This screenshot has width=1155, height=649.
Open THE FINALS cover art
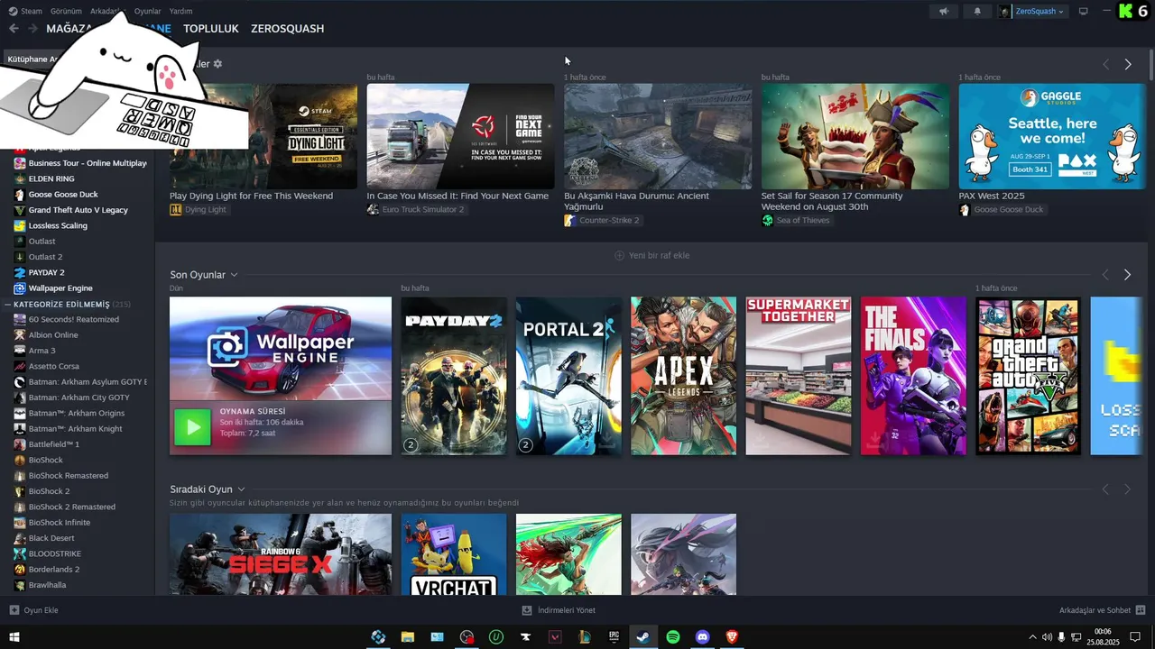click(913, 376)
